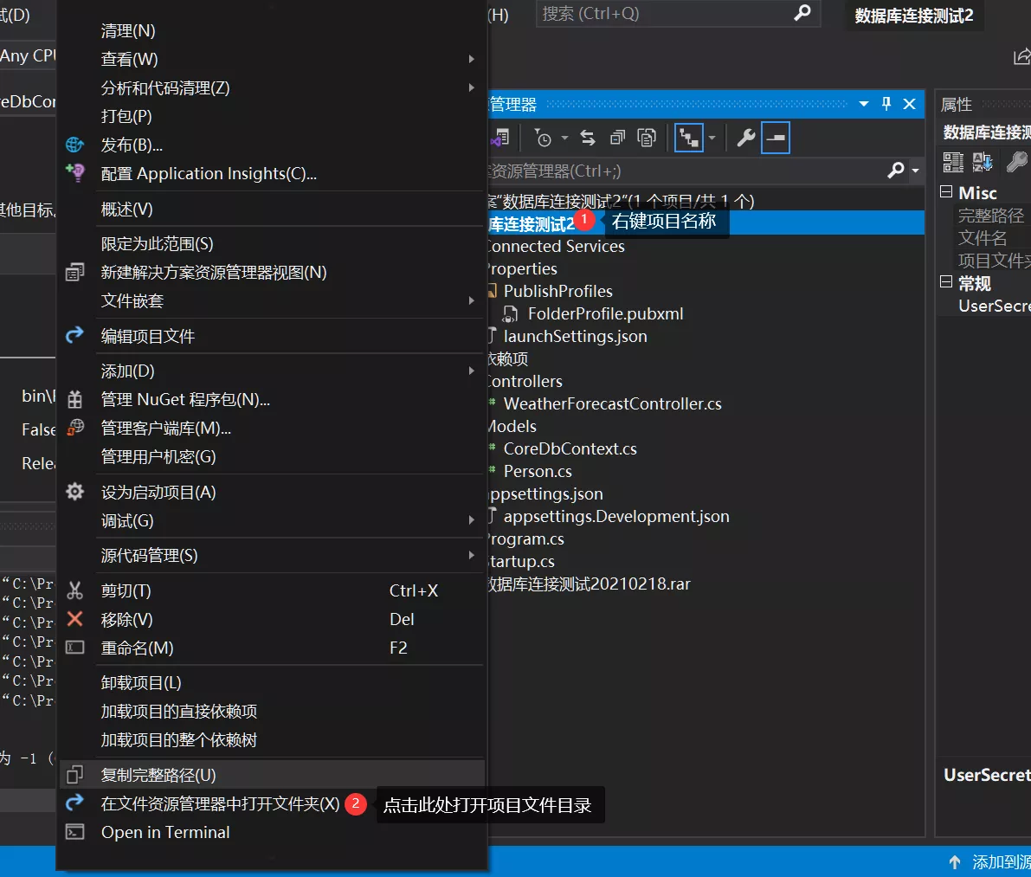The width and height of the screenshot is (1031, 877).
Task: Click the client-side library manager icon
Action: [x=75, y=428]
